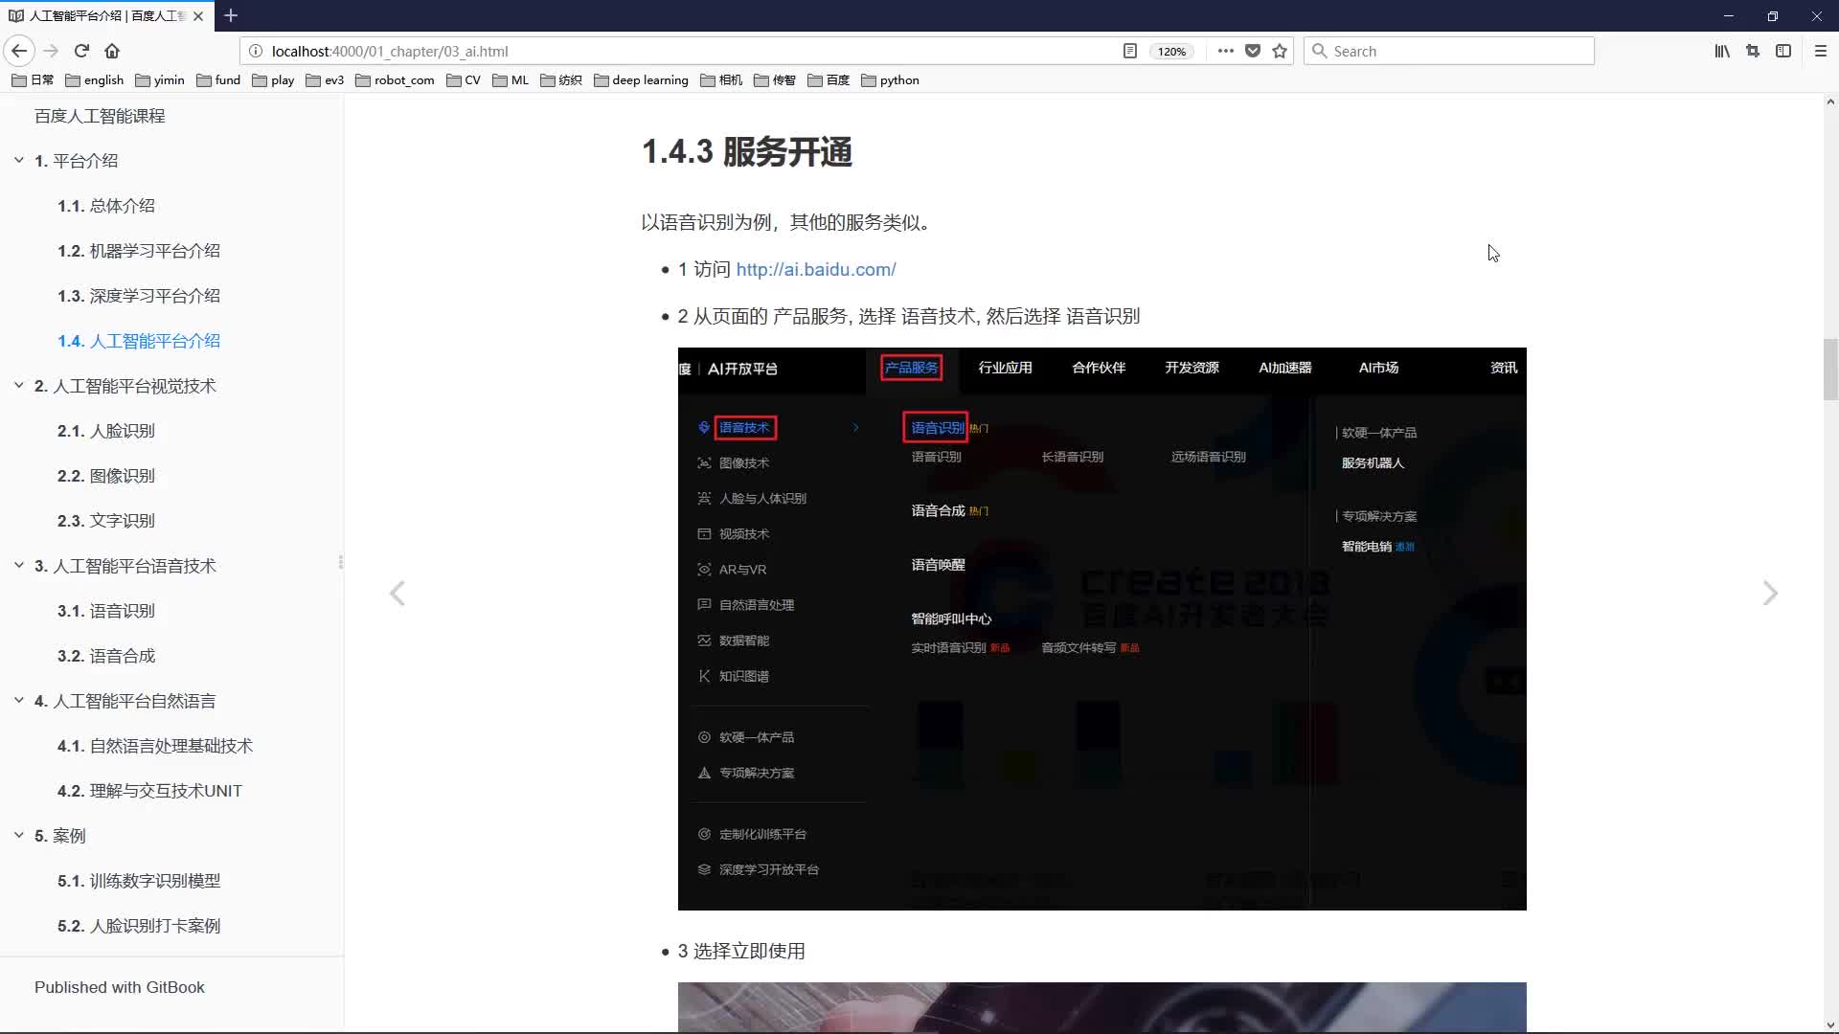Image resolution: width=1839 pixels, height=1034 pixels.
Task: Toggle the 5. 案例 section visibility
Action: point(19,835)
